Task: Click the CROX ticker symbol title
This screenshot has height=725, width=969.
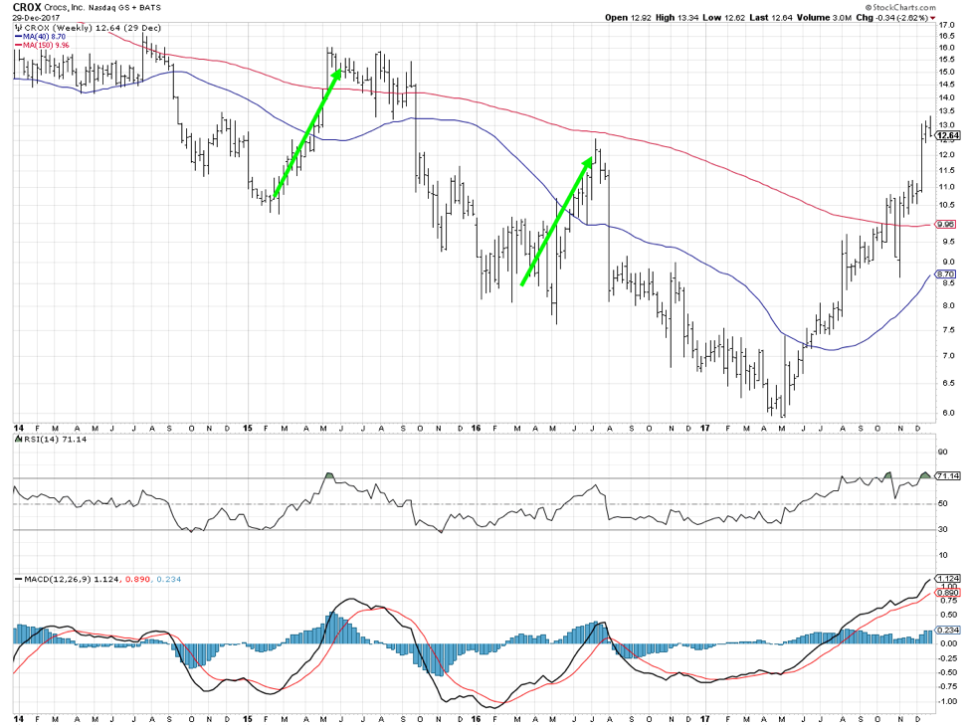Action: [x=27, y=7]
